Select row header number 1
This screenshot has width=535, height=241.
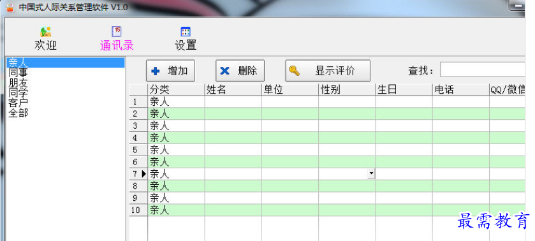[138, 102]
